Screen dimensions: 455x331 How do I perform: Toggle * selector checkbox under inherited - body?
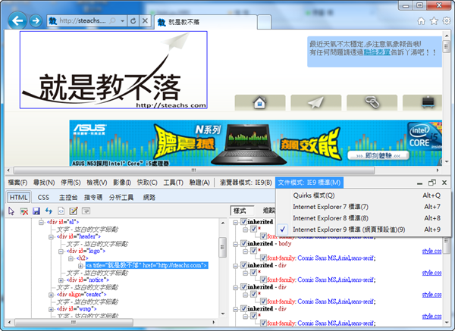click(253, 251)
